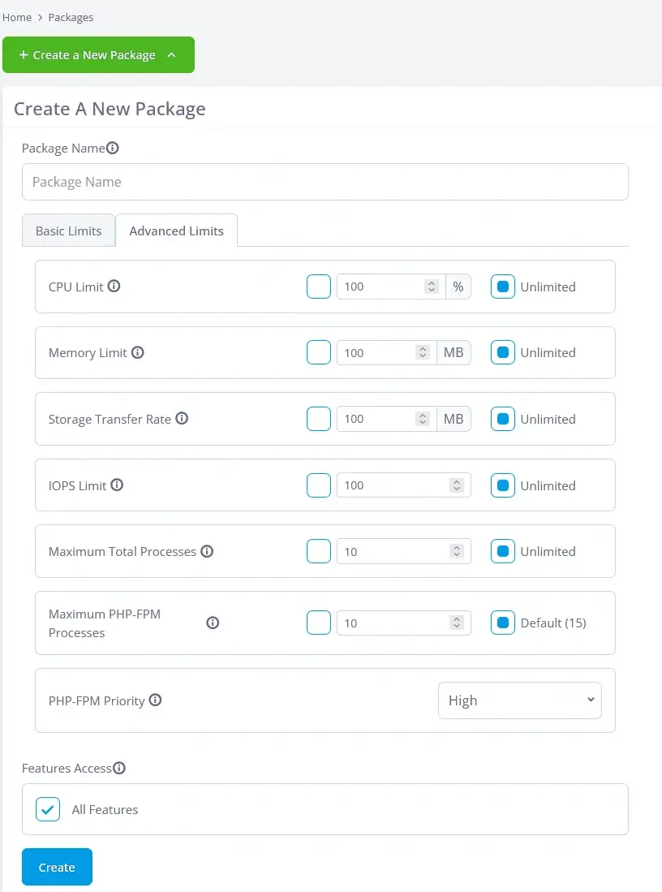This screenshot has height=892, width=662.
Task: Click the Memory Limit info icon
Action: pyautogui.click(x=137, y=352)
